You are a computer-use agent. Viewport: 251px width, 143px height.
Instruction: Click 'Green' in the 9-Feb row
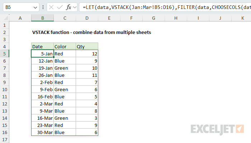(65, 89)
